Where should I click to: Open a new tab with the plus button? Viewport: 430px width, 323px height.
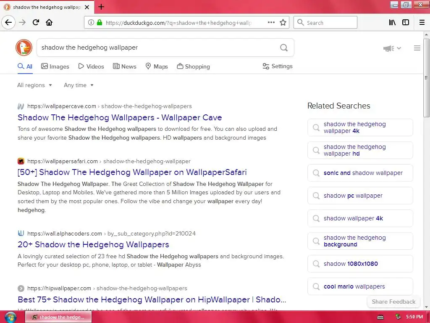coord(101,7)
